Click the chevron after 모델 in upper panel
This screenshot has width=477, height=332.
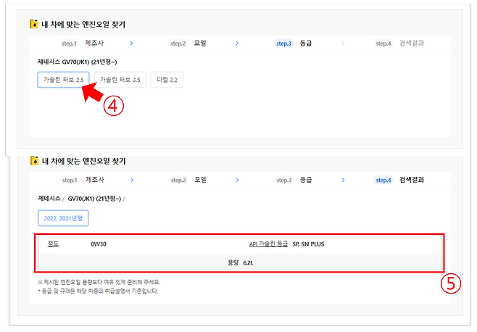237,43
